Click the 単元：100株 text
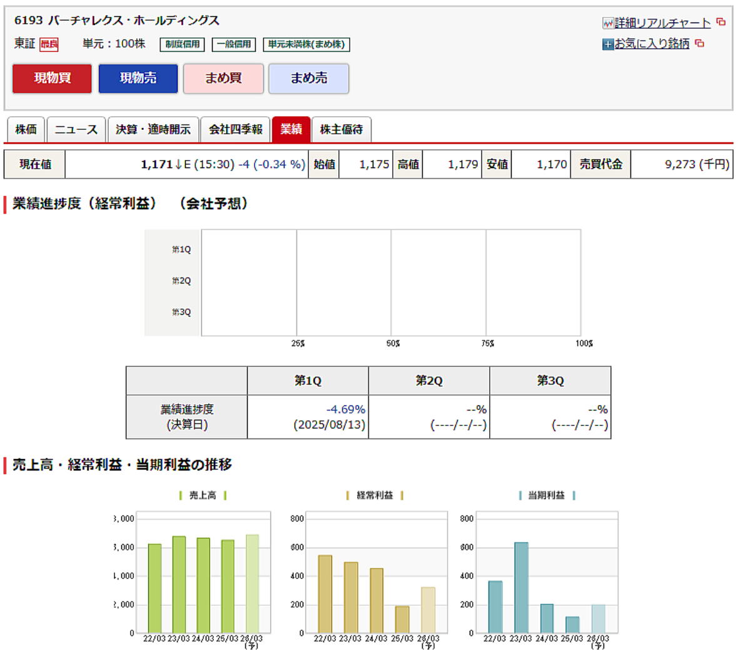Screen dimensions: 738x654 click(x=114, y=44)
